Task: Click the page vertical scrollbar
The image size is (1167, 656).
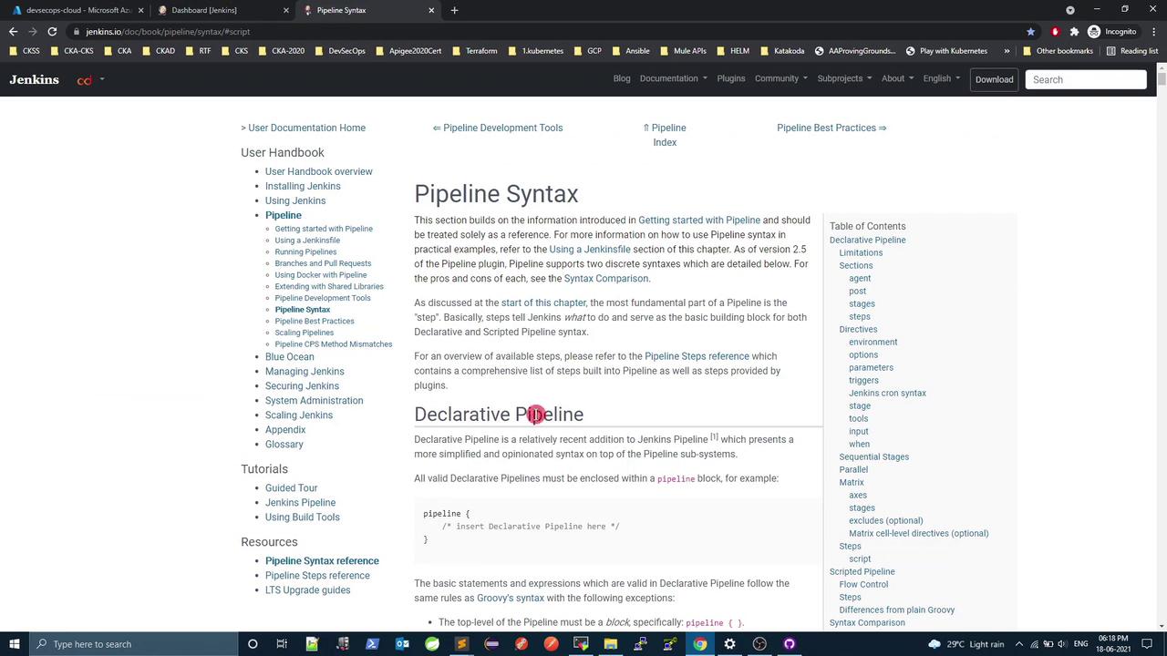Action: 1162,346
